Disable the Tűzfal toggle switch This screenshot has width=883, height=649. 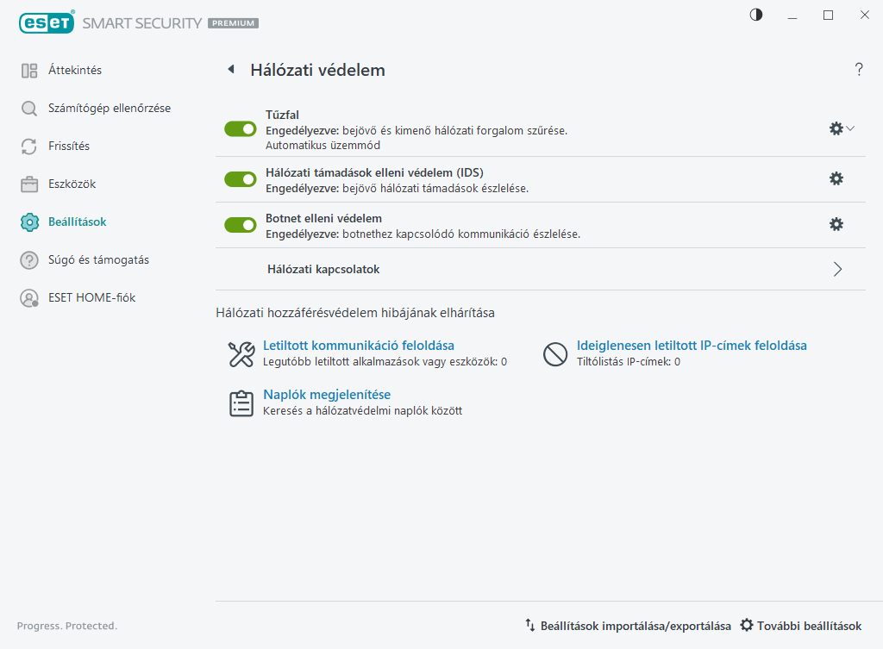(x=241, y=128)
